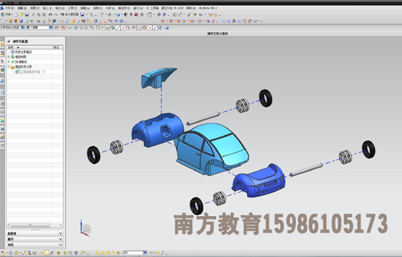Click the Command Finder (命令查找器) button
Screen dimensions: 402x257
coord(69,14)
